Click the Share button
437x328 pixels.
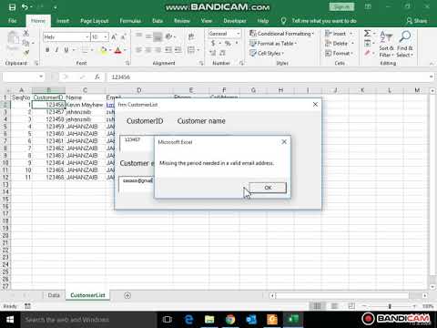tap(417, 21)
